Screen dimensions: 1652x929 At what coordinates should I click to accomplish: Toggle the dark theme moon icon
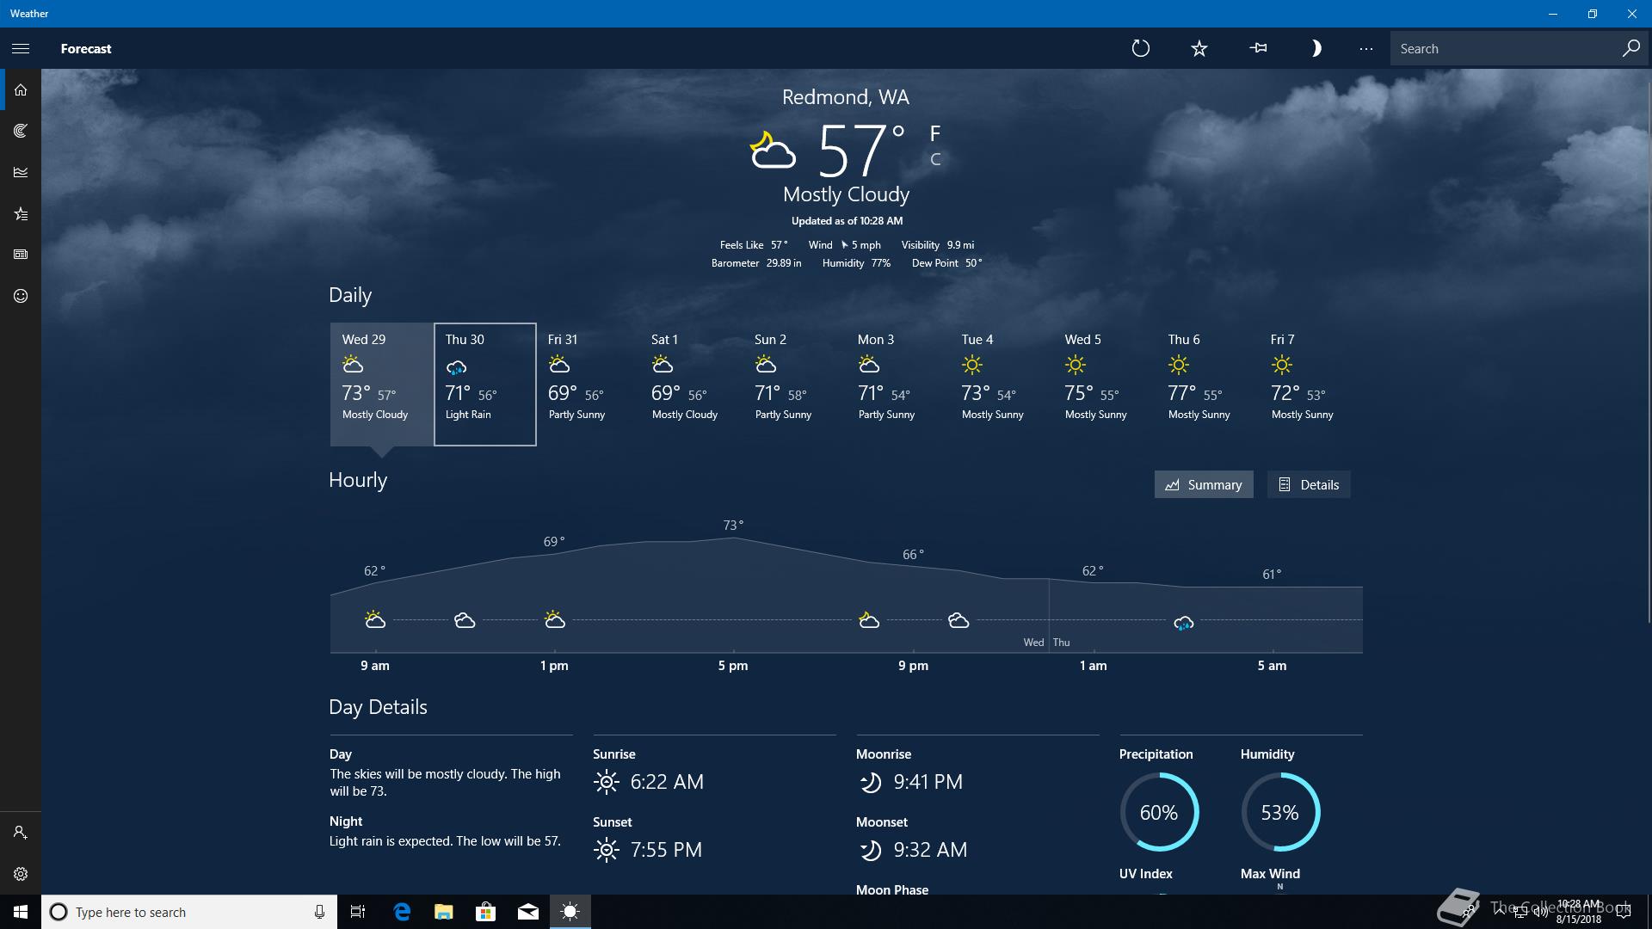1316,48
